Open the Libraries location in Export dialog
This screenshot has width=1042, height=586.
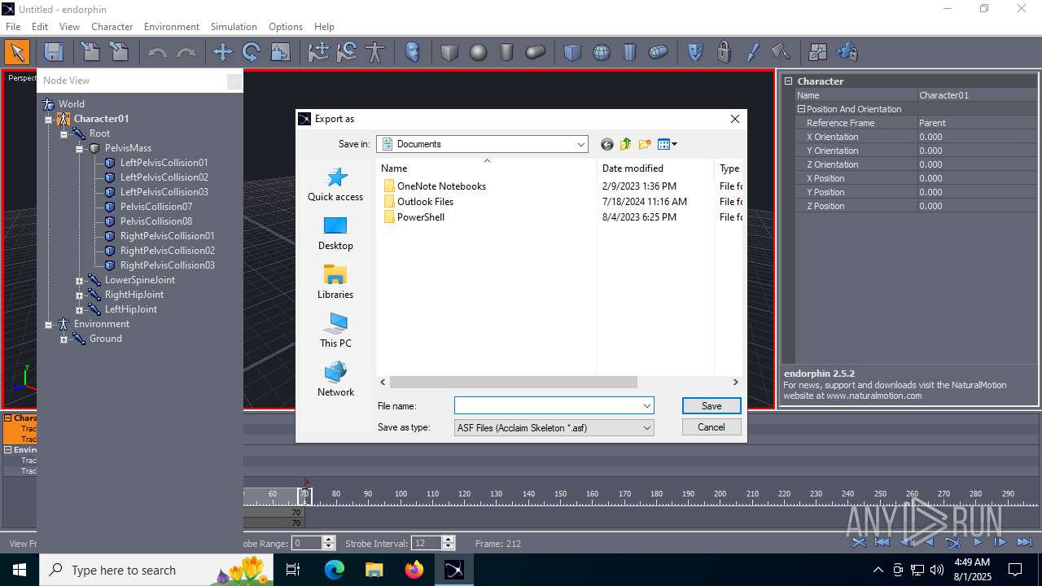point(335,282)
